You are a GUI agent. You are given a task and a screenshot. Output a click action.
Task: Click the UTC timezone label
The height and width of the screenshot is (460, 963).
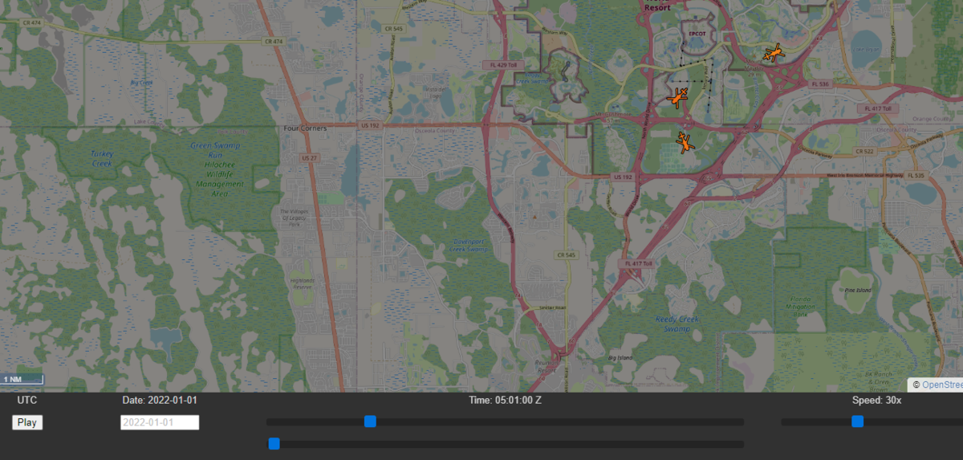27,400
